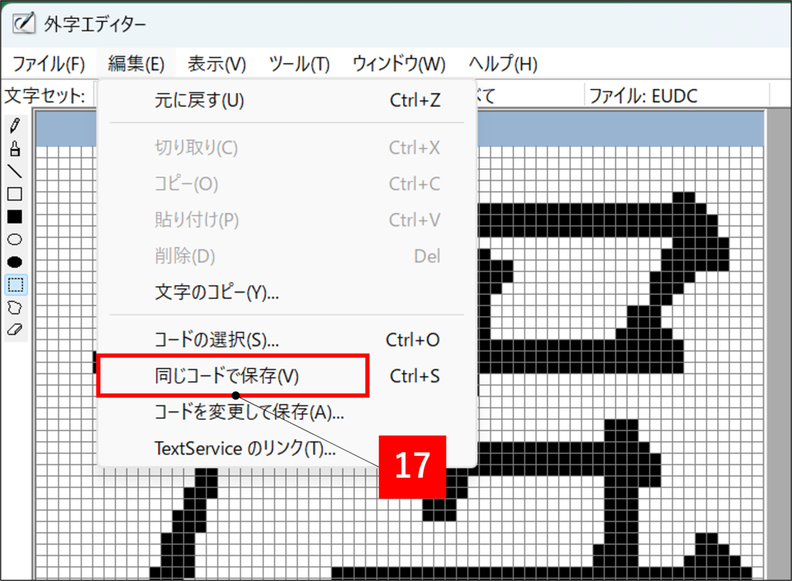
Task: Click the 貼り付け(P) menu entry
Action: click(287, 220)
